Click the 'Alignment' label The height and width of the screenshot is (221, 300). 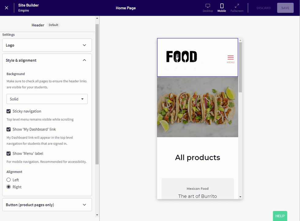pos(14,172)
